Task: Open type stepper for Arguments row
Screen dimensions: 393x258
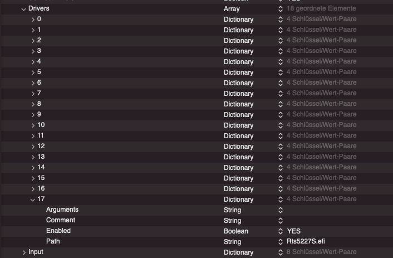Action: tap(281, 210)
